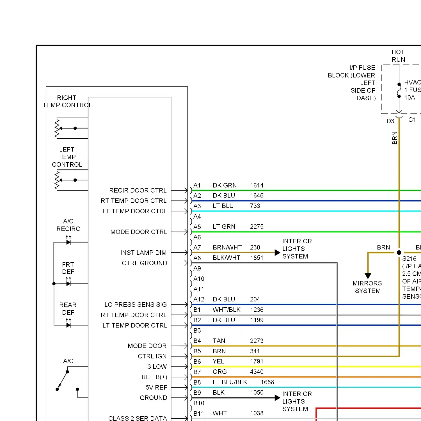The image size is (421, 421).
Task: Click circuit number "1614"
Action: [257, 185]
